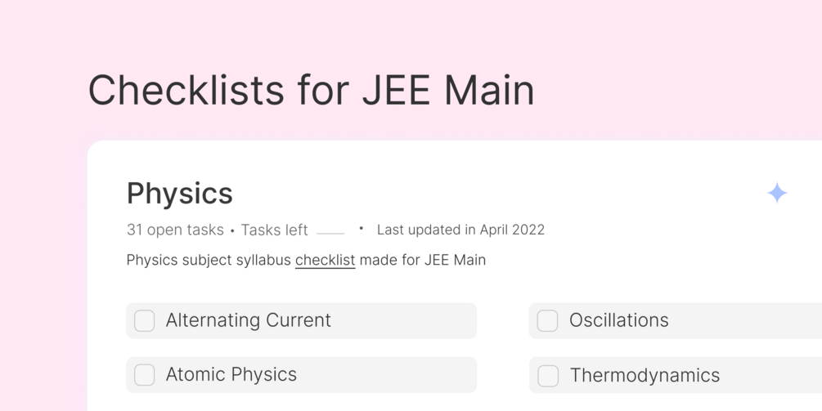Click the Tasks left label
822x411 pixels.
click(x=274, y=230)
